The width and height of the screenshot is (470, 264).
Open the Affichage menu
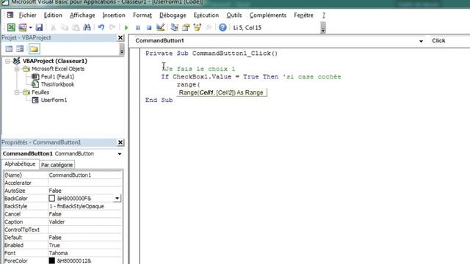(x=82, y=15)
